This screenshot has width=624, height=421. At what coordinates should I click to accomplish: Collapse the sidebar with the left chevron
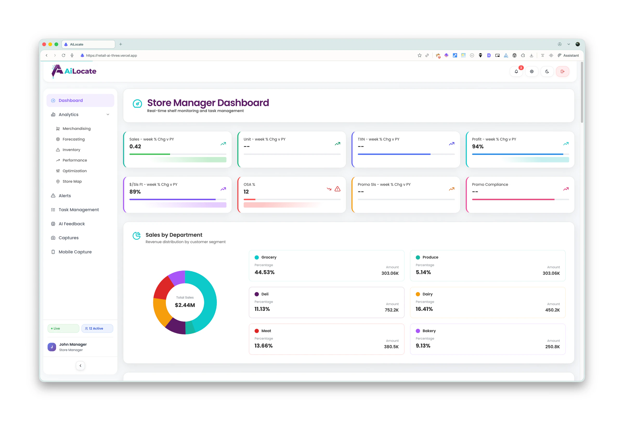tap(80, 366)
